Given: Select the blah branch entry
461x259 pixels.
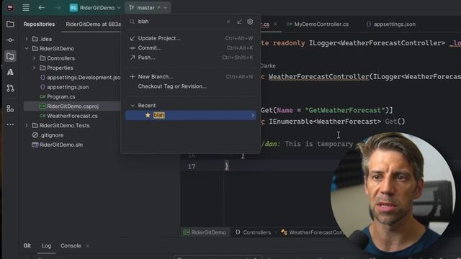Looking at the screenshot, I should (x=190, y=115).
